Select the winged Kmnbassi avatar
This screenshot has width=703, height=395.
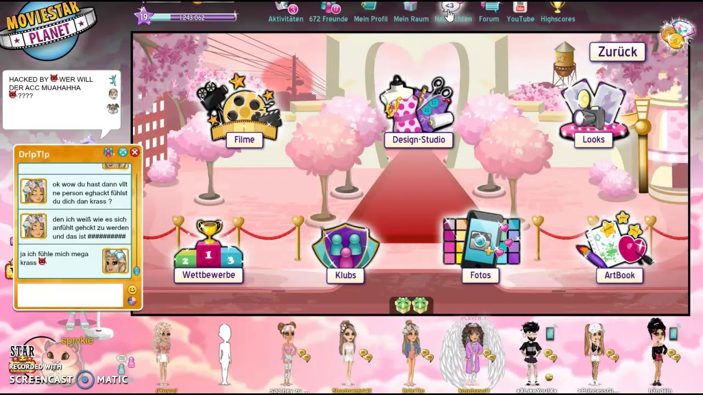pyautogui.click(x=472, y=353)
